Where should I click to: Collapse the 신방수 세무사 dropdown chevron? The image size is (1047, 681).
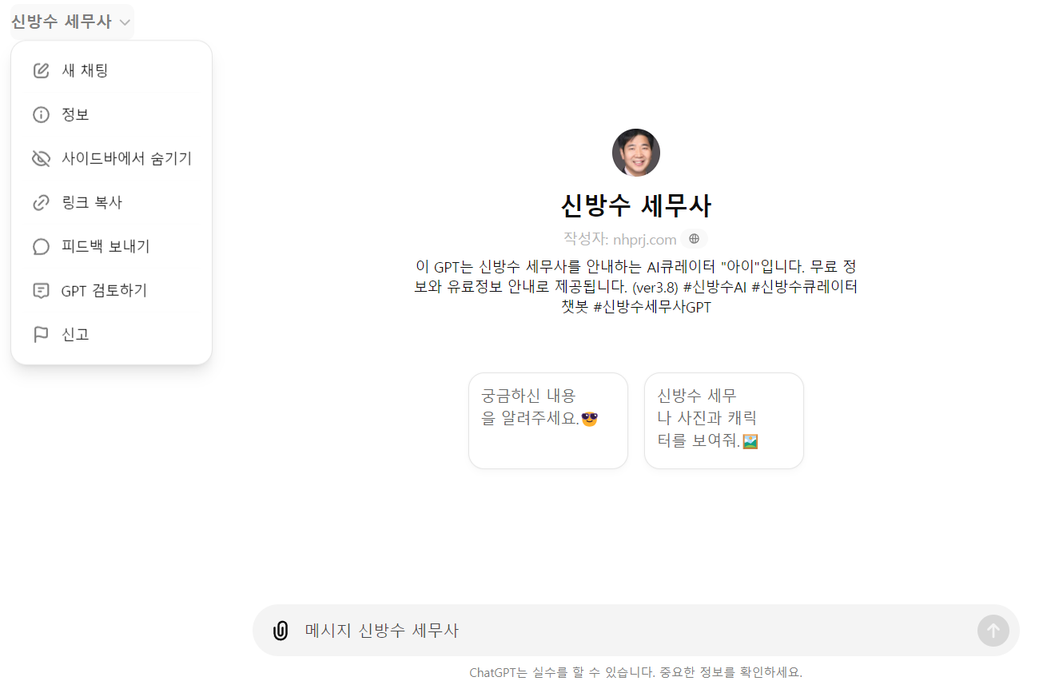tap(125, 22)
